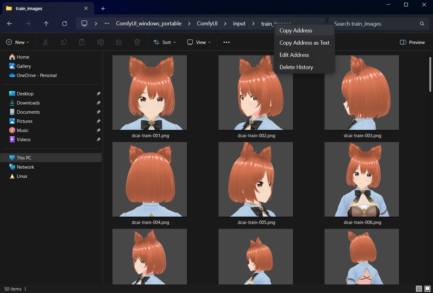433x293 pixels.
Task: Close the train_images tab
Action: coord(86,8)
